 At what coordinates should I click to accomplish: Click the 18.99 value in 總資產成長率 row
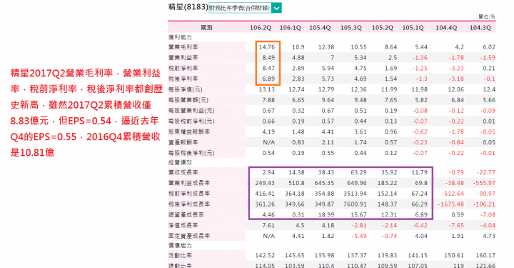[x=326, y=214]
